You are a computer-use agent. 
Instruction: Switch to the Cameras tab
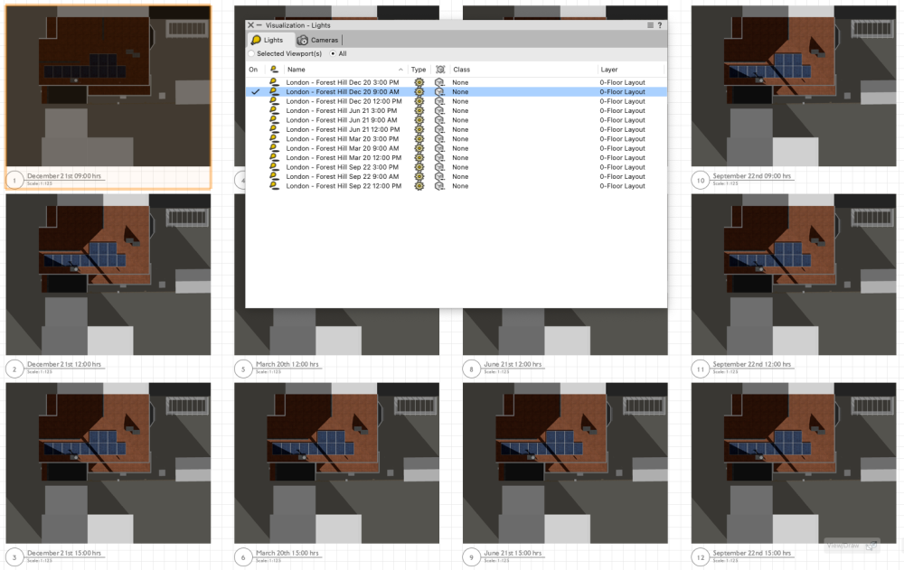317,41
